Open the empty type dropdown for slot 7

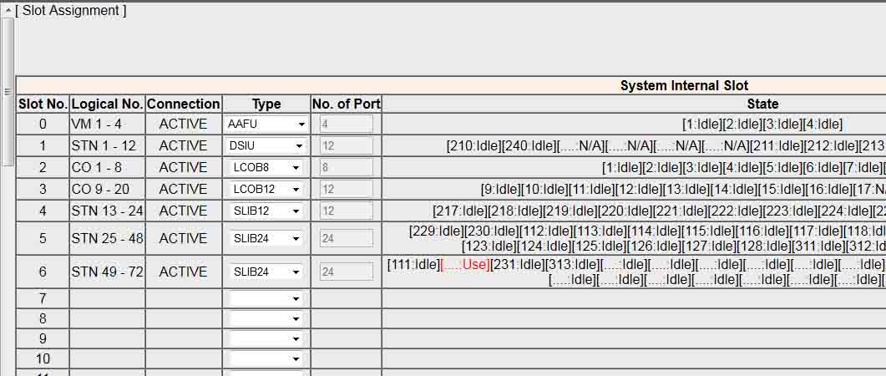(x=266, y=298)
